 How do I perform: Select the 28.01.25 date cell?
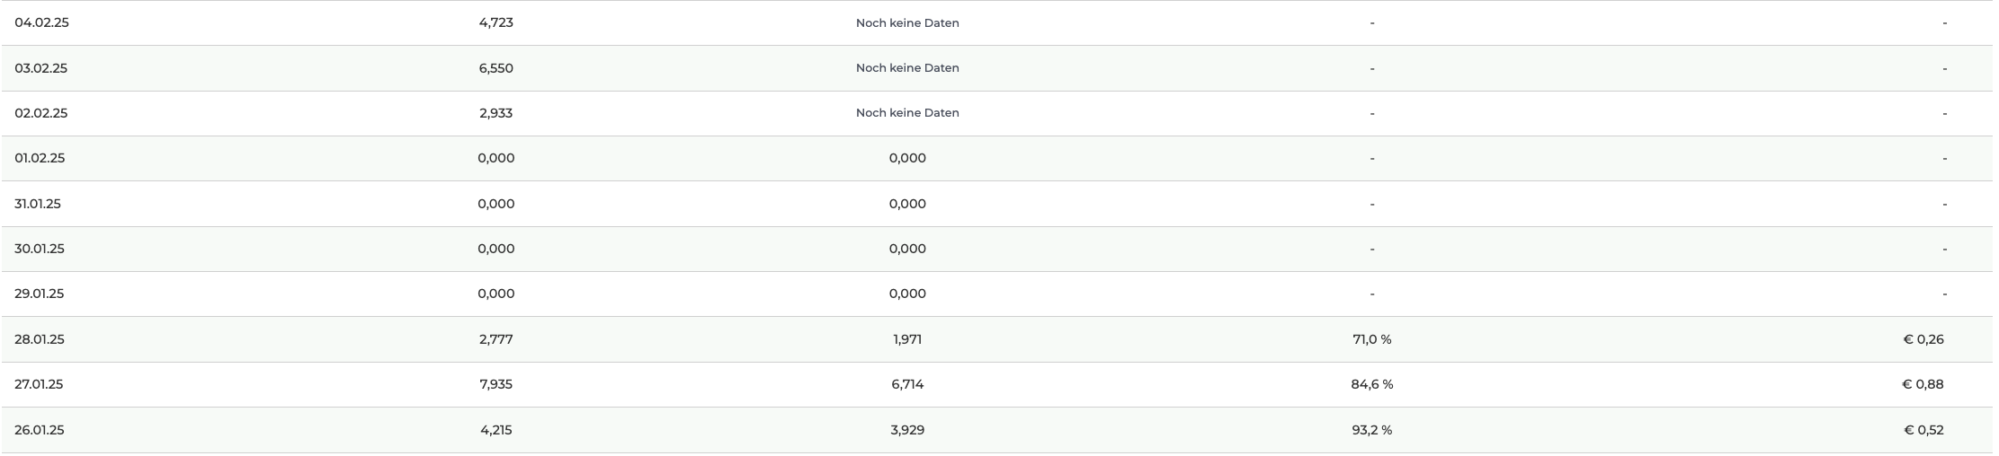(x=40, y=339)
